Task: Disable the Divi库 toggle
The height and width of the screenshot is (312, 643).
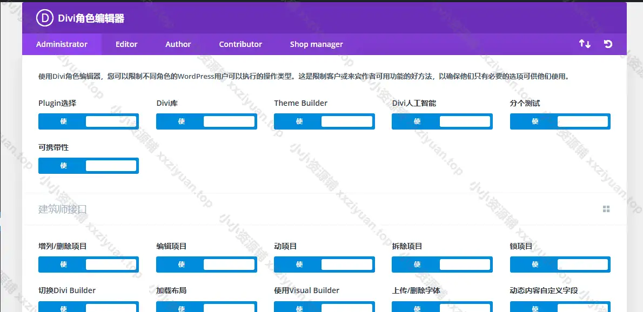Action: tap(206, 121)
